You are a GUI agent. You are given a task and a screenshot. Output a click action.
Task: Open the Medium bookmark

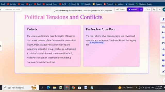[x=119, y=4]
